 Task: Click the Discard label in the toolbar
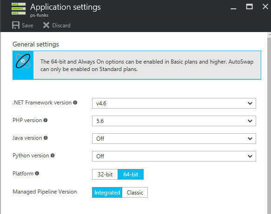coord(61,26)
